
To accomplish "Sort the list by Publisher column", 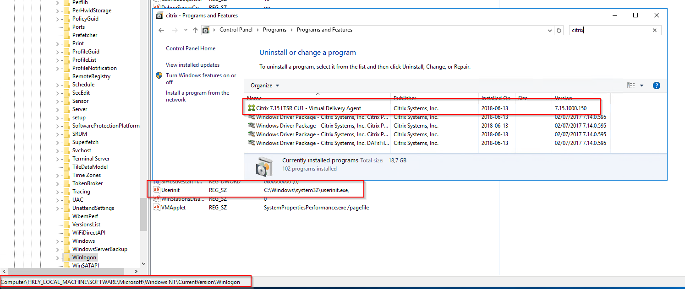I will point(405,98).
